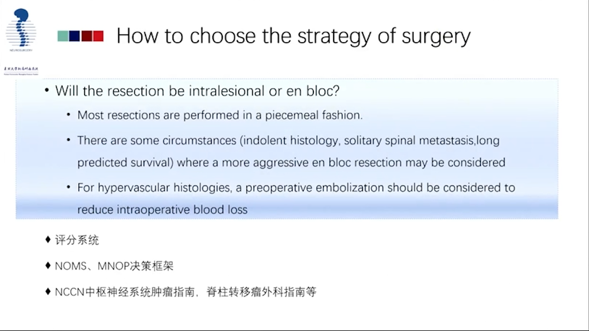Click the diamond bullet before "NOMS、MNOP决策框架"
This screenshot has width=589, height=331.
(x=48, y=265)
